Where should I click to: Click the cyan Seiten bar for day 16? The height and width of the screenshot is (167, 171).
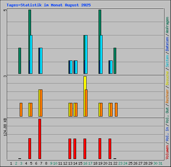pyautogui.click(x=86, y=54)
